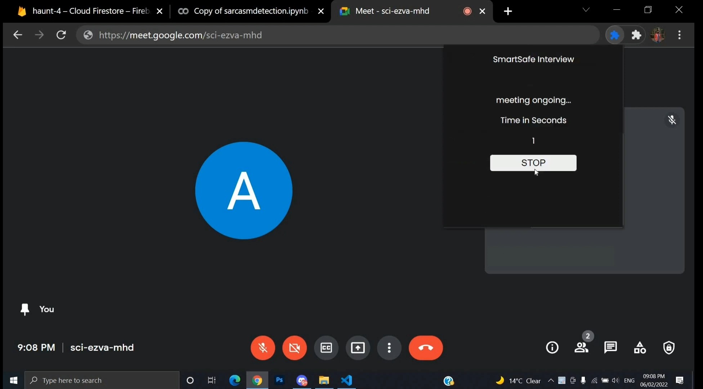Show hidden system tray icons

click(551, 380)
